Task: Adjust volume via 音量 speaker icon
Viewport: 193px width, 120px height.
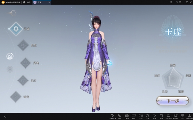Action: (154, 117)
